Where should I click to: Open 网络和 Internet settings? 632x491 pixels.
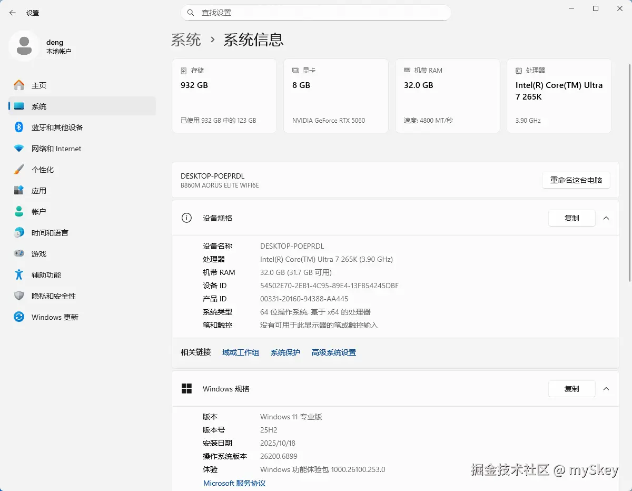pyautogui.click(x=82, y=149)
